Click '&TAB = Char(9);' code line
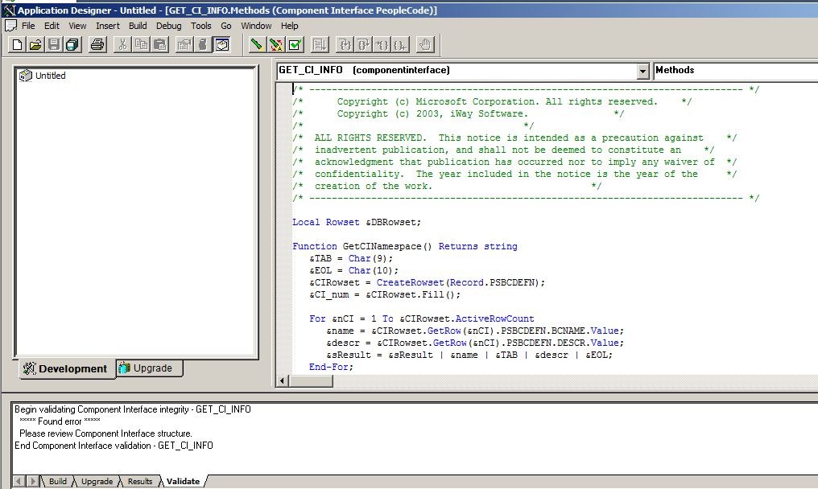 click(x=351, y=258)
